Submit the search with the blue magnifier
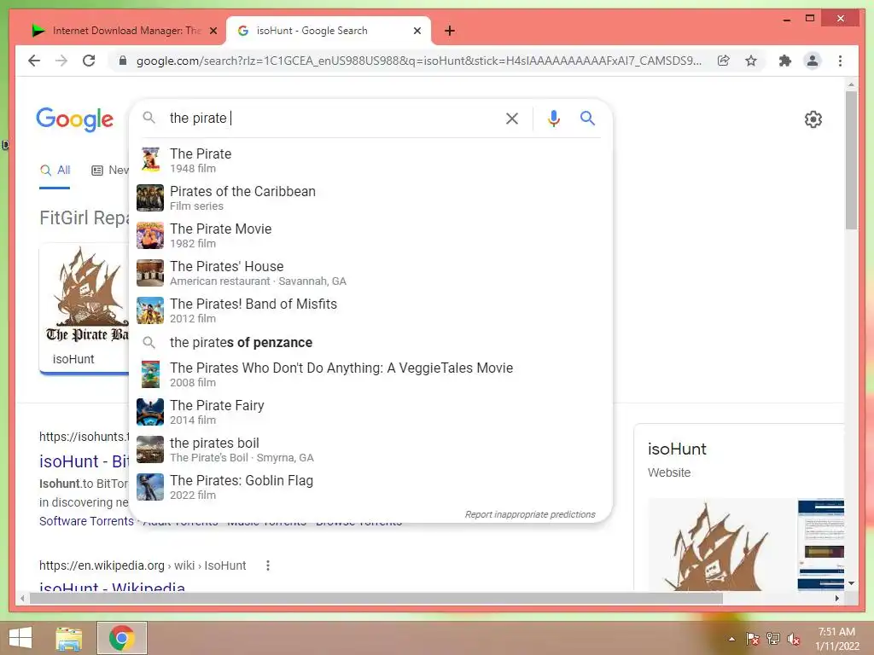This screenshot has width=874, height=655. coord(587,118)
